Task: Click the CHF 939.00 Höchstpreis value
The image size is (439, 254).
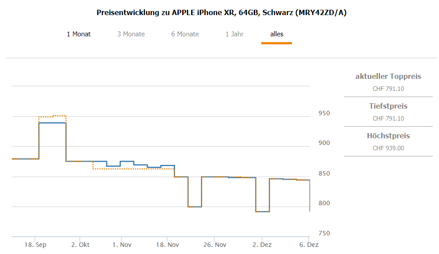Action: point(388,148)
